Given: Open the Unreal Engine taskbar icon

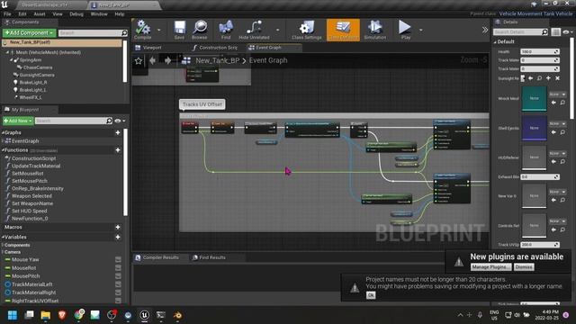Looking at the screenshot, I should [x=144, y=315].
